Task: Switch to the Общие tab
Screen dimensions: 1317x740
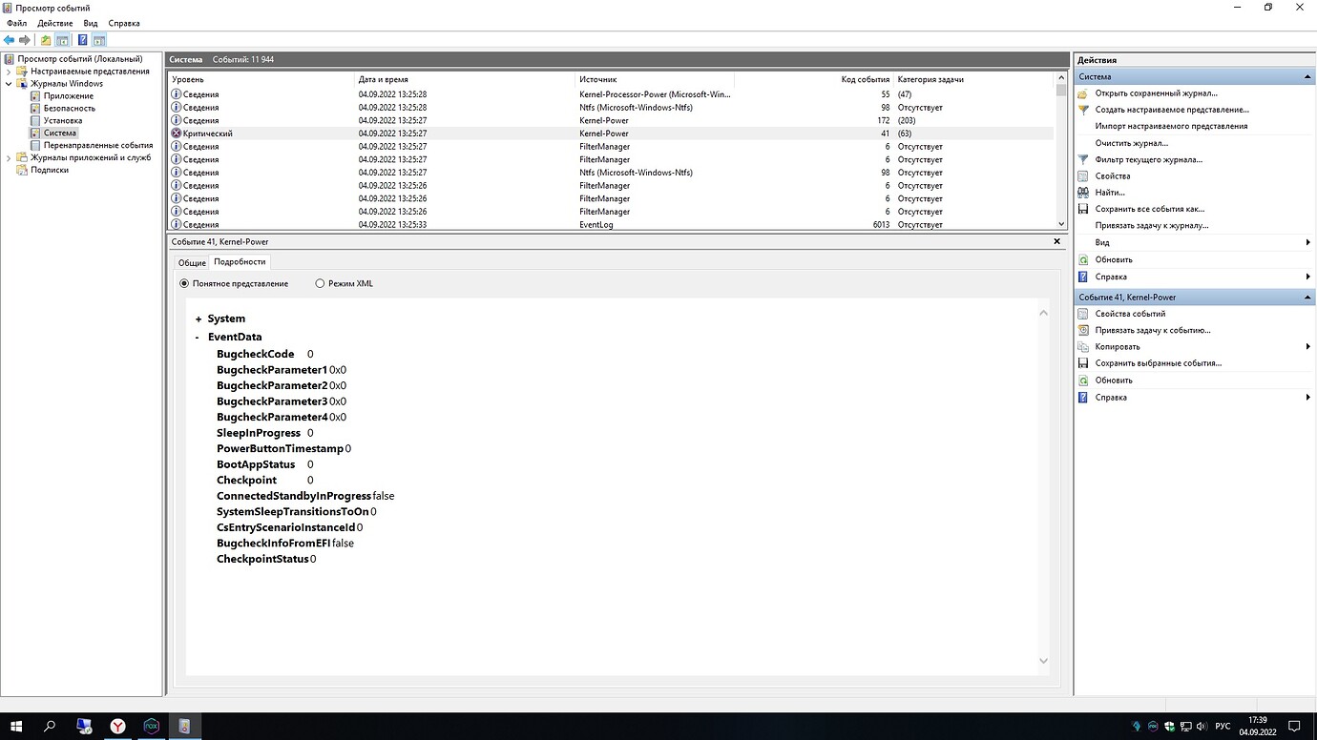Action: tap(192, 262)
